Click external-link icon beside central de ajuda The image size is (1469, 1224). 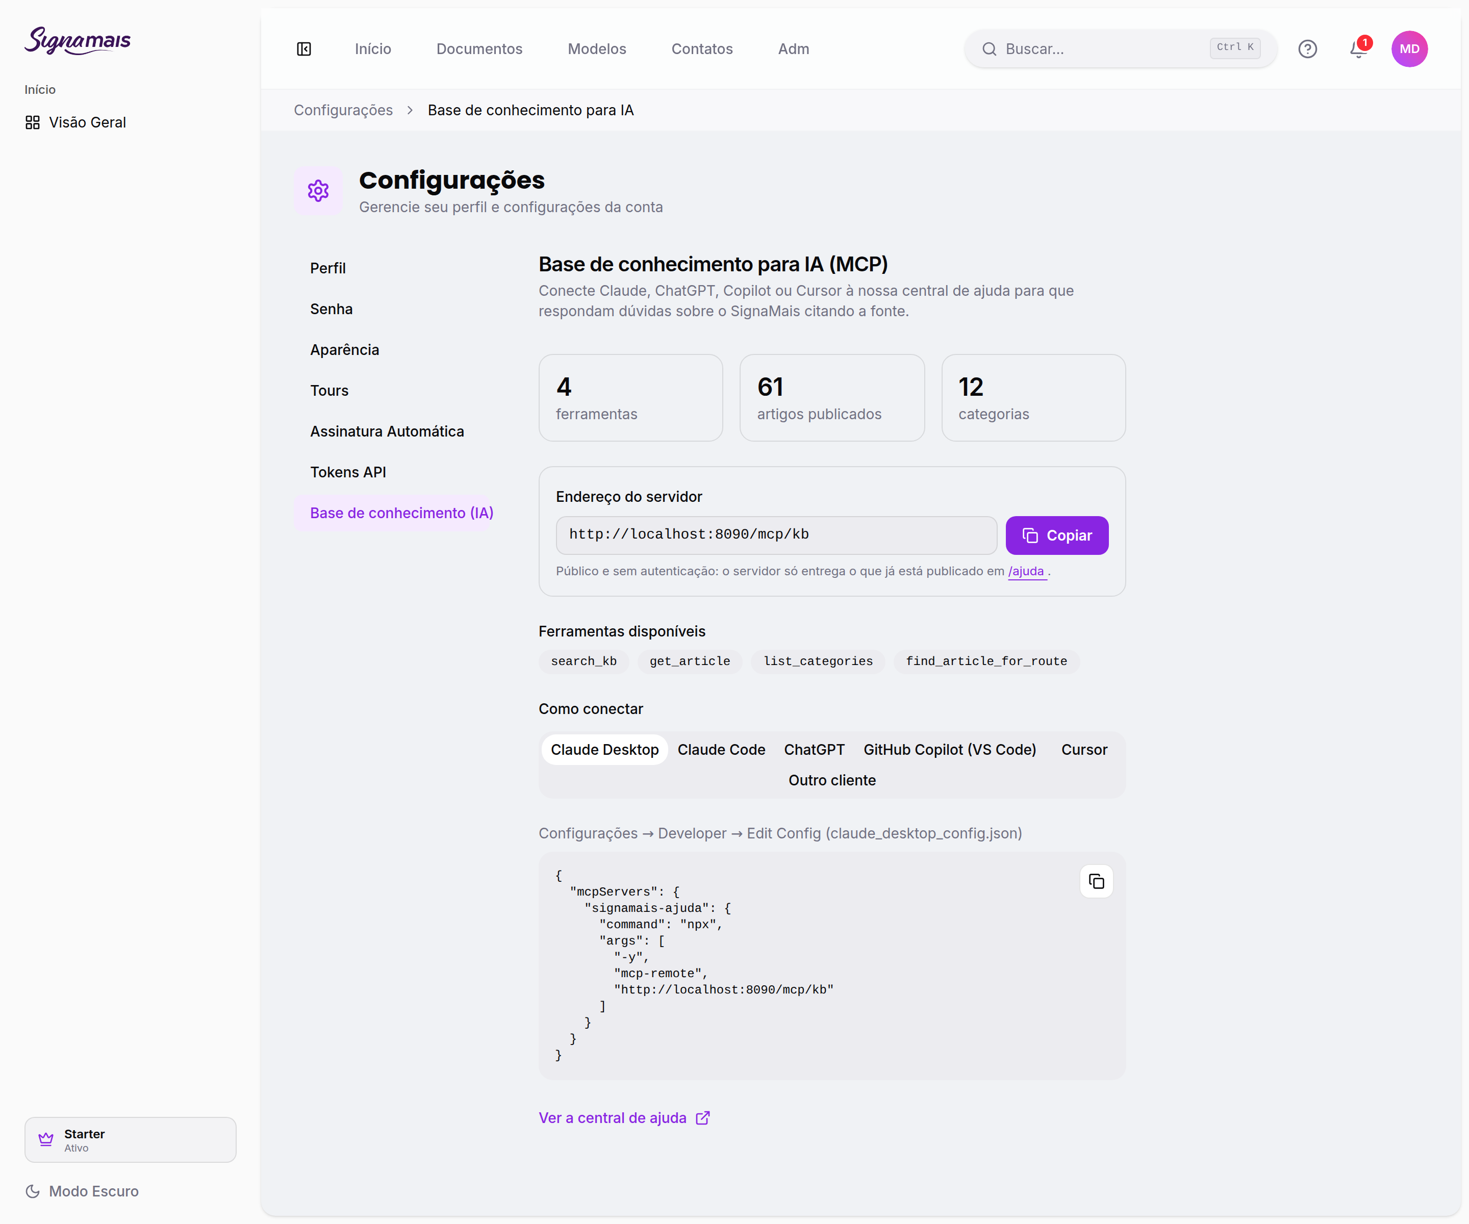(x=703, y=1118)
